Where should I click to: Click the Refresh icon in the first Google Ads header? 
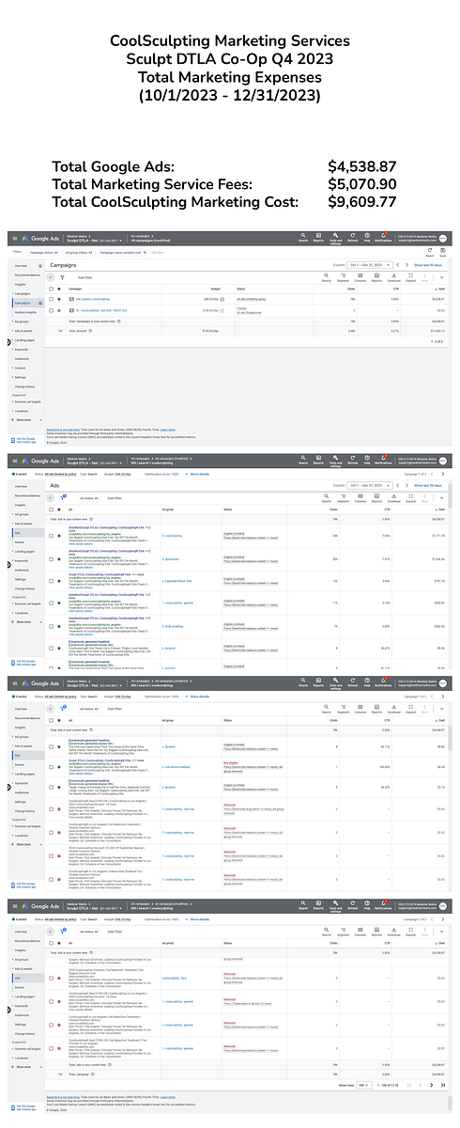click(x=353, y=237)
